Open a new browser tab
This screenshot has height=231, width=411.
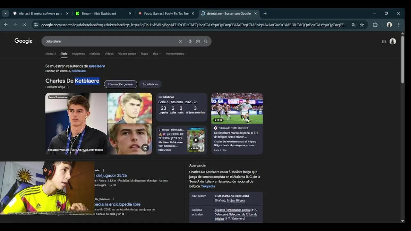(265, 13)
